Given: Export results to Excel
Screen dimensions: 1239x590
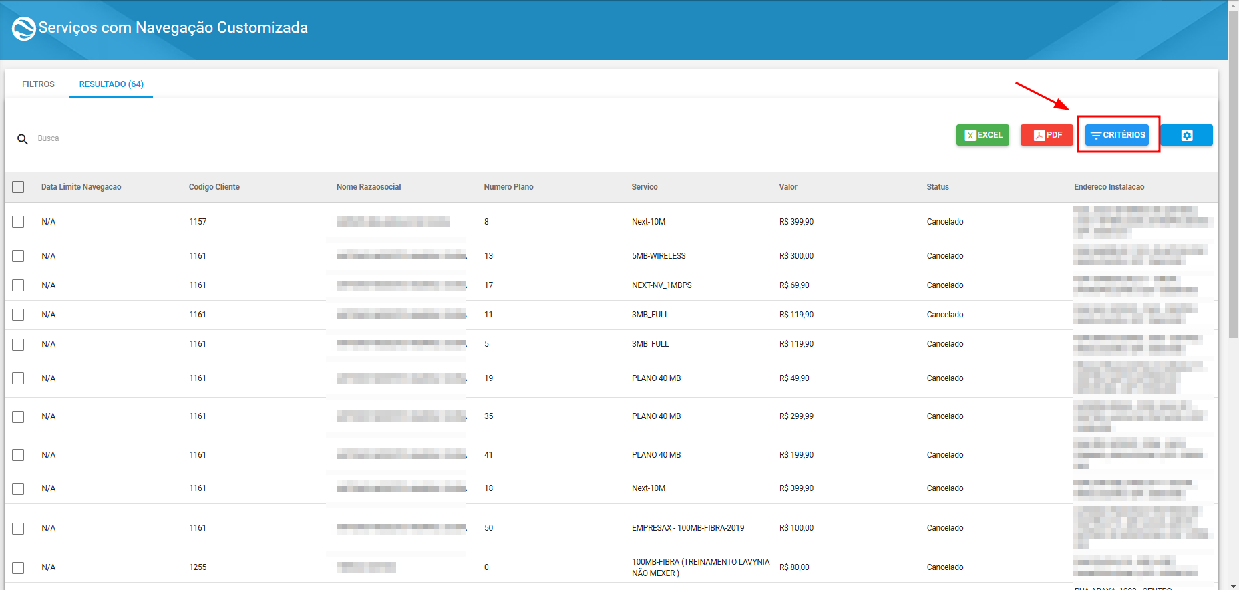Looking at the screenshot, I should pos(983,135).
